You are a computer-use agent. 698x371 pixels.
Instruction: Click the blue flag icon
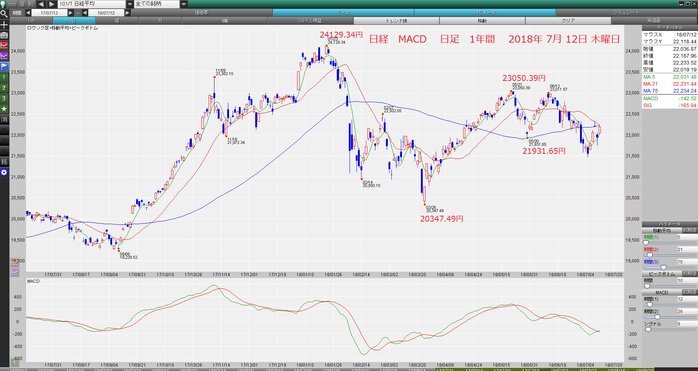[x=4, y=67]
